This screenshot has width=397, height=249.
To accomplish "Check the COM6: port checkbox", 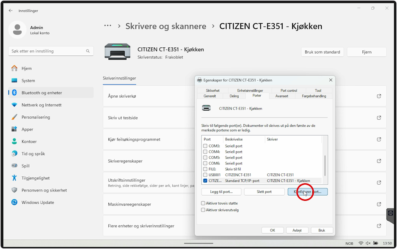I will pyautogui.click(x=205, y=163).
